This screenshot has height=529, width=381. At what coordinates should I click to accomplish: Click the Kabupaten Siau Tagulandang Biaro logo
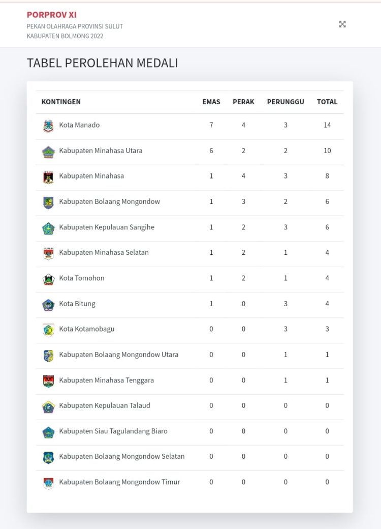pyautogui.click(x=48, y=432)
